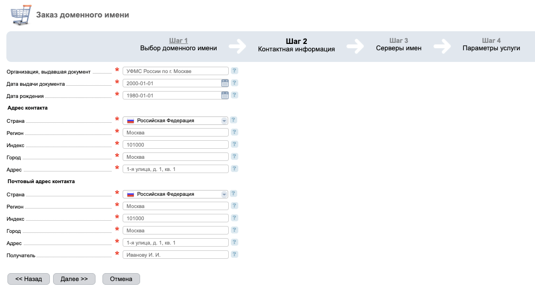Click into the issuing organization field
This screenshot has height=289, width=535.
click(x=175, y=71)
